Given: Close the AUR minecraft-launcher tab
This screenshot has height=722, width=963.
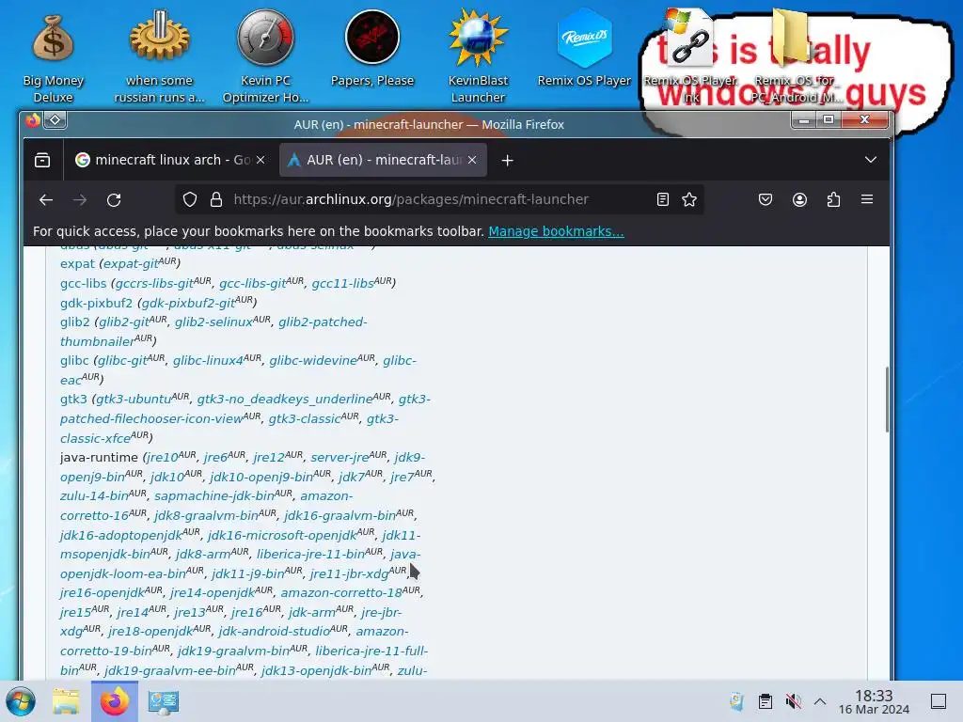Looking at the screenshot, I should point(472,160).
